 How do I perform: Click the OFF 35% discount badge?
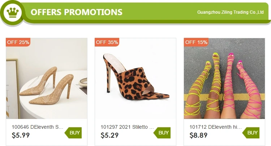tap(107, 42)
